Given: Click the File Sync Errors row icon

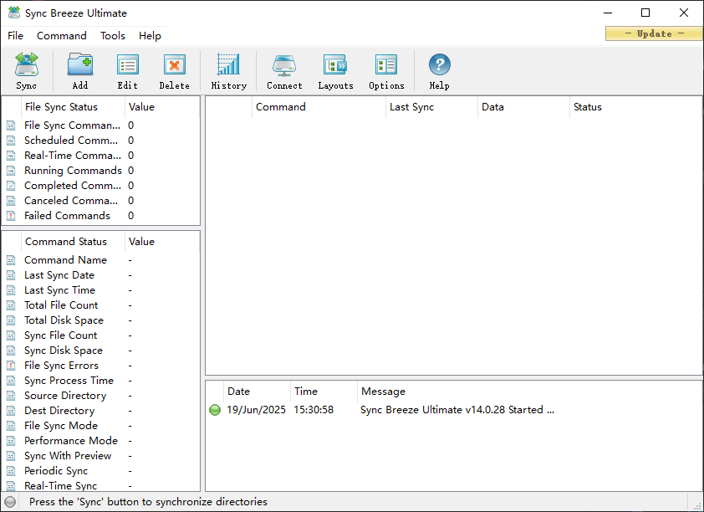Looking at the screenshot, I should point(11,366).
